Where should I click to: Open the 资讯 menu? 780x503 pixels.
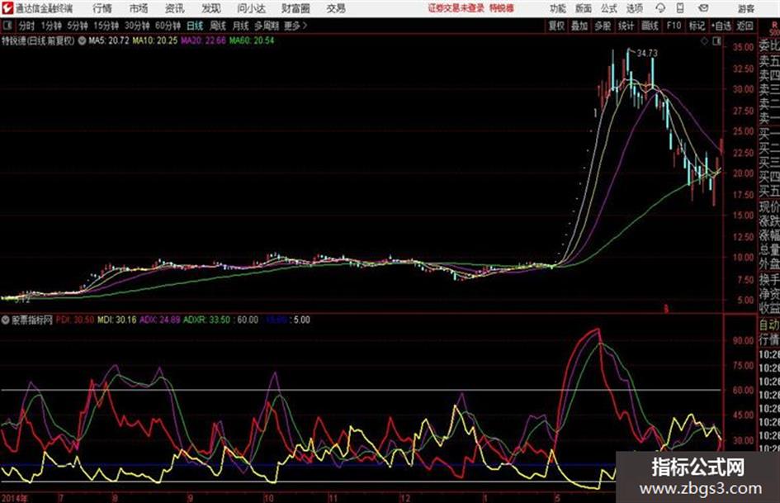point(175,8)
